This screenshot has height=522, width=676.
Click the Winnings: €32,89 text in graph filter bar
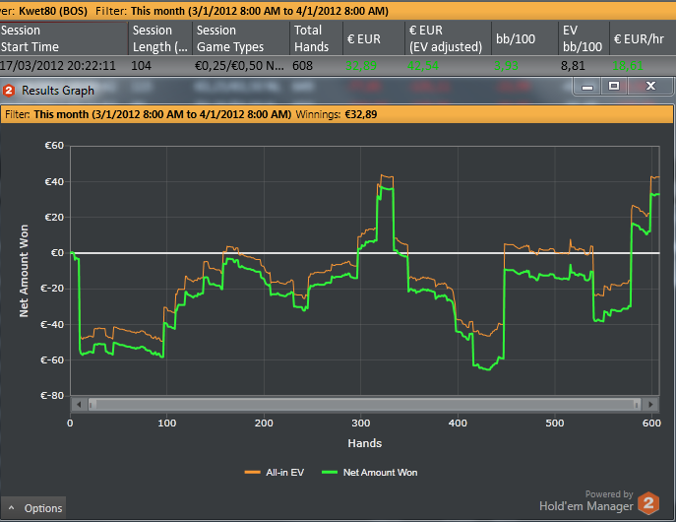[337, 114]
